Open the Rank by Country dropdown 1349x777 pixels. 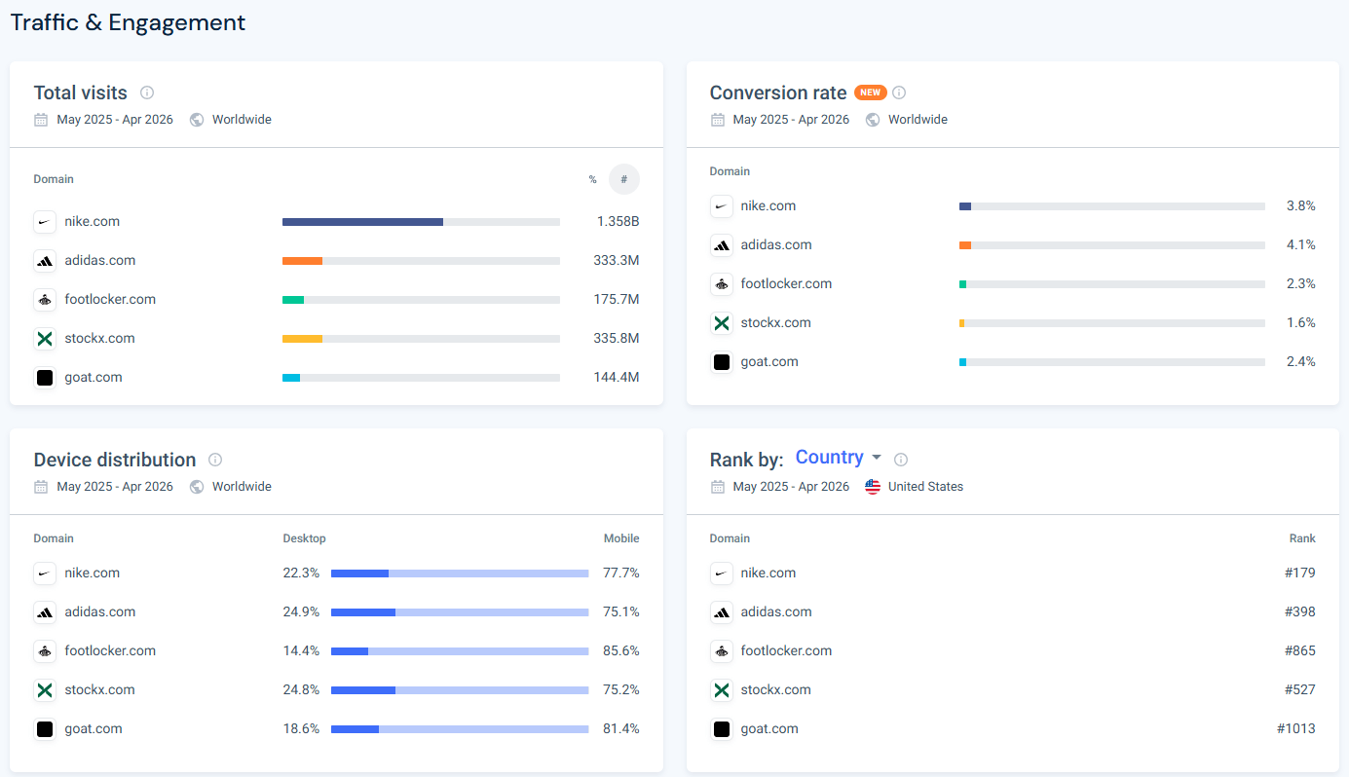838,458
